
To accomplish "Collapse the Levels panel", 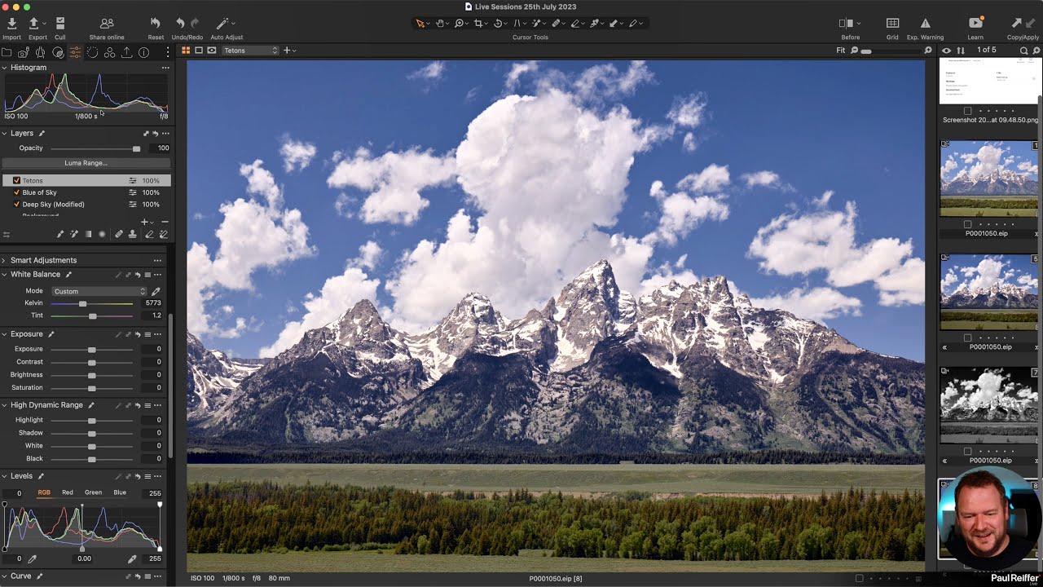I will (5, 476).
